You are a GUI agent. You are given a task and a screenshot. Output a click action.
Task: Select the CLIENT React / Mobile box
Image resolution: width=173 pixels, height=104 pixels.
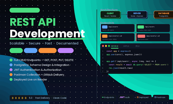110,14
